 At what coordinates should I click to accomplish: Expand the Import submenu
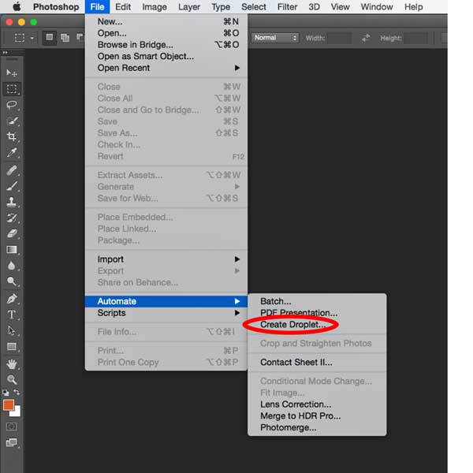166,259
